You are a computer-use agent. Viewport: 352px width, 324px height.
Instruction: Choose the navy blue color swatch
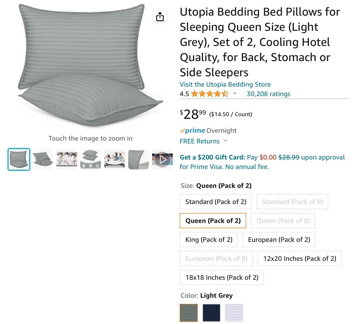point(211,313)
